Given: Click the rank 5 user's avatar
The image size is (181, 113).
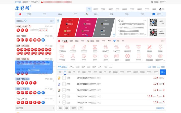Looking at the screenshot, I should point(64,102).
